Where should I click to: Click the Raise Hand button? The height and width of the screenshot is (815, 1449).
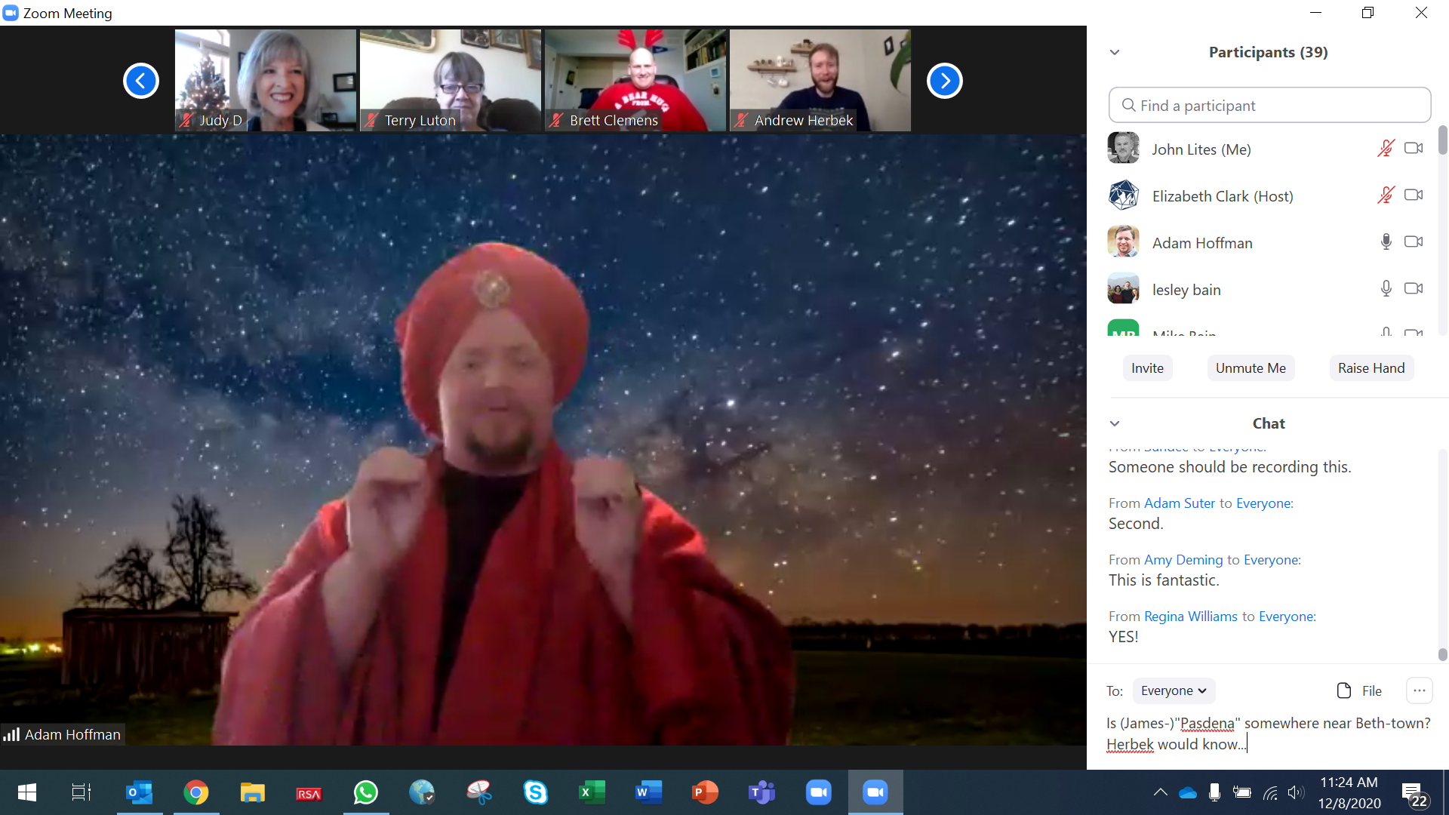pos(1371,368)
